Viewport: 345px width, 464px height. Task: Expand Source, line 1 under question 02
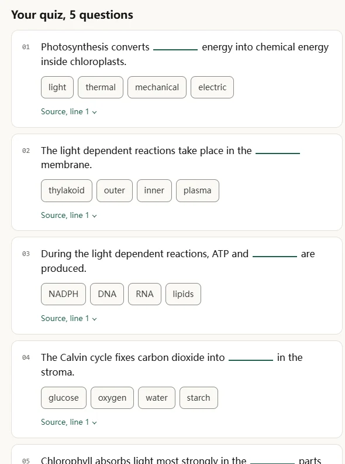pos(69,215)
